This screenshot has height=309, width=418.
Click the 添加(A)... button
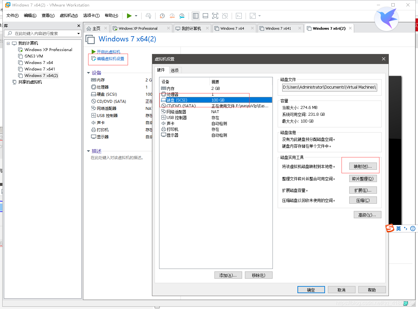pyautogui.click(x=228, y=275)
